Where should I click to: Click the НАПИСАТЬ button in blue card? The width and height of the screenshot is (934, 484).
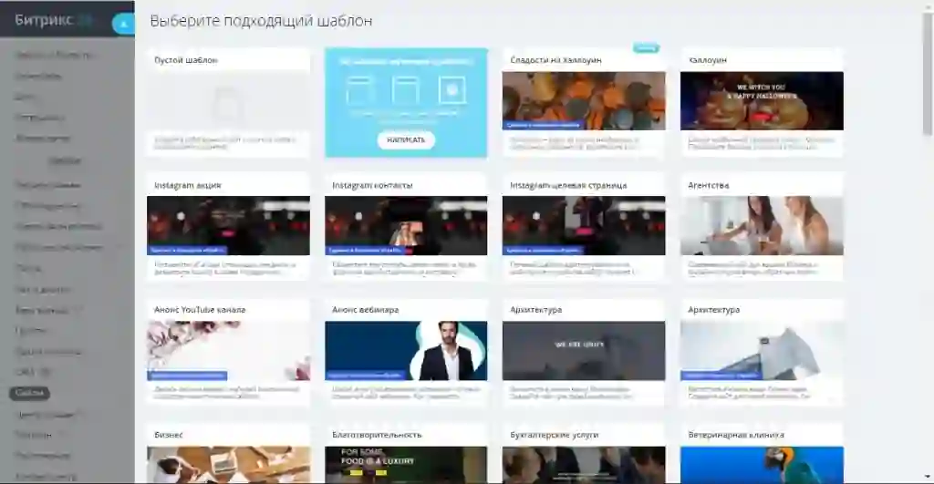click(406, 139)
